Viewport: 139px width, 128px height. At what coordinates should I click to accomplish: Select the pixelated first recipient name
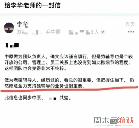(35, 32)
